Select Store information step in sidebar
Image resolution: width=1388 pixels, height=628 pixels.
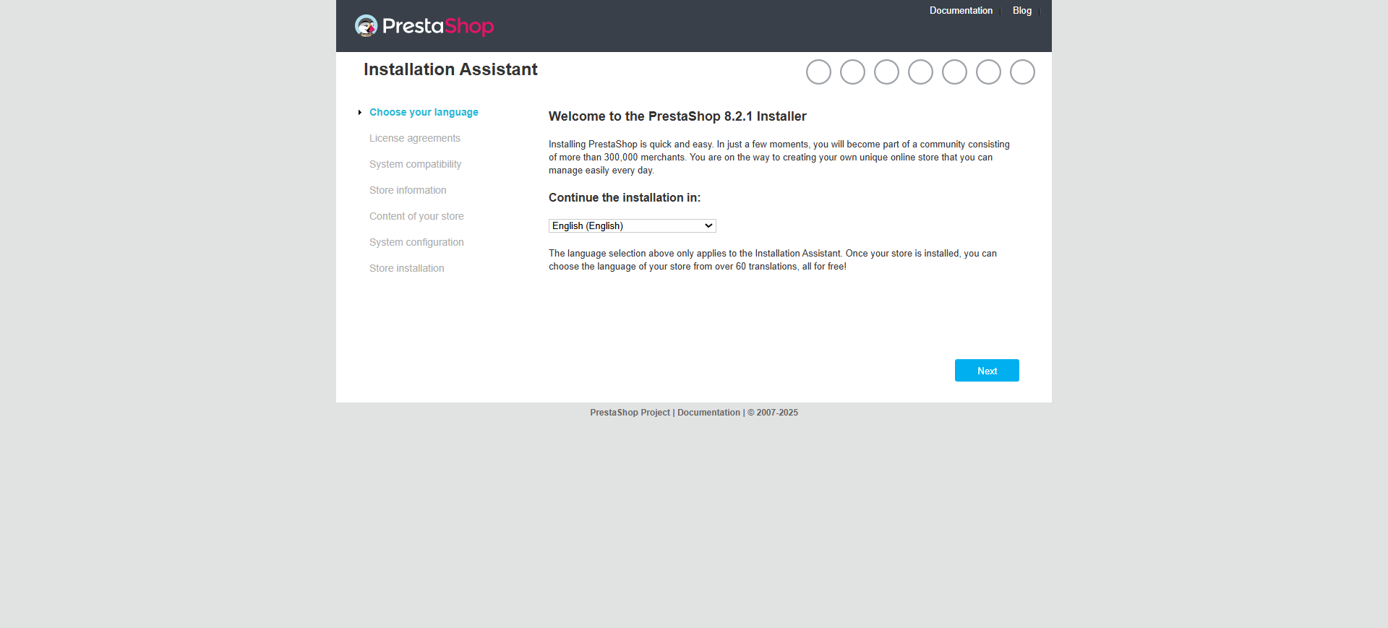pyautogui.click(x=408, y=190)
